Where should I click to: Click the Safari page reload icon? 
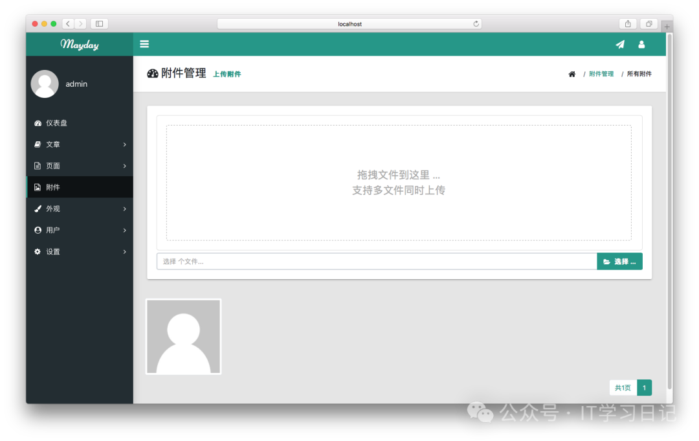click(x=476, y=24)
